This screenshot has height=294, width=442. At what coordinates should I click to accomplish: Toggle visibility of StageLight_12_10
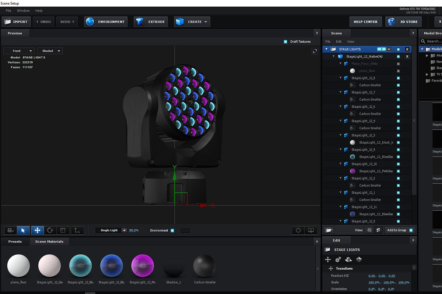coord(398,164)
